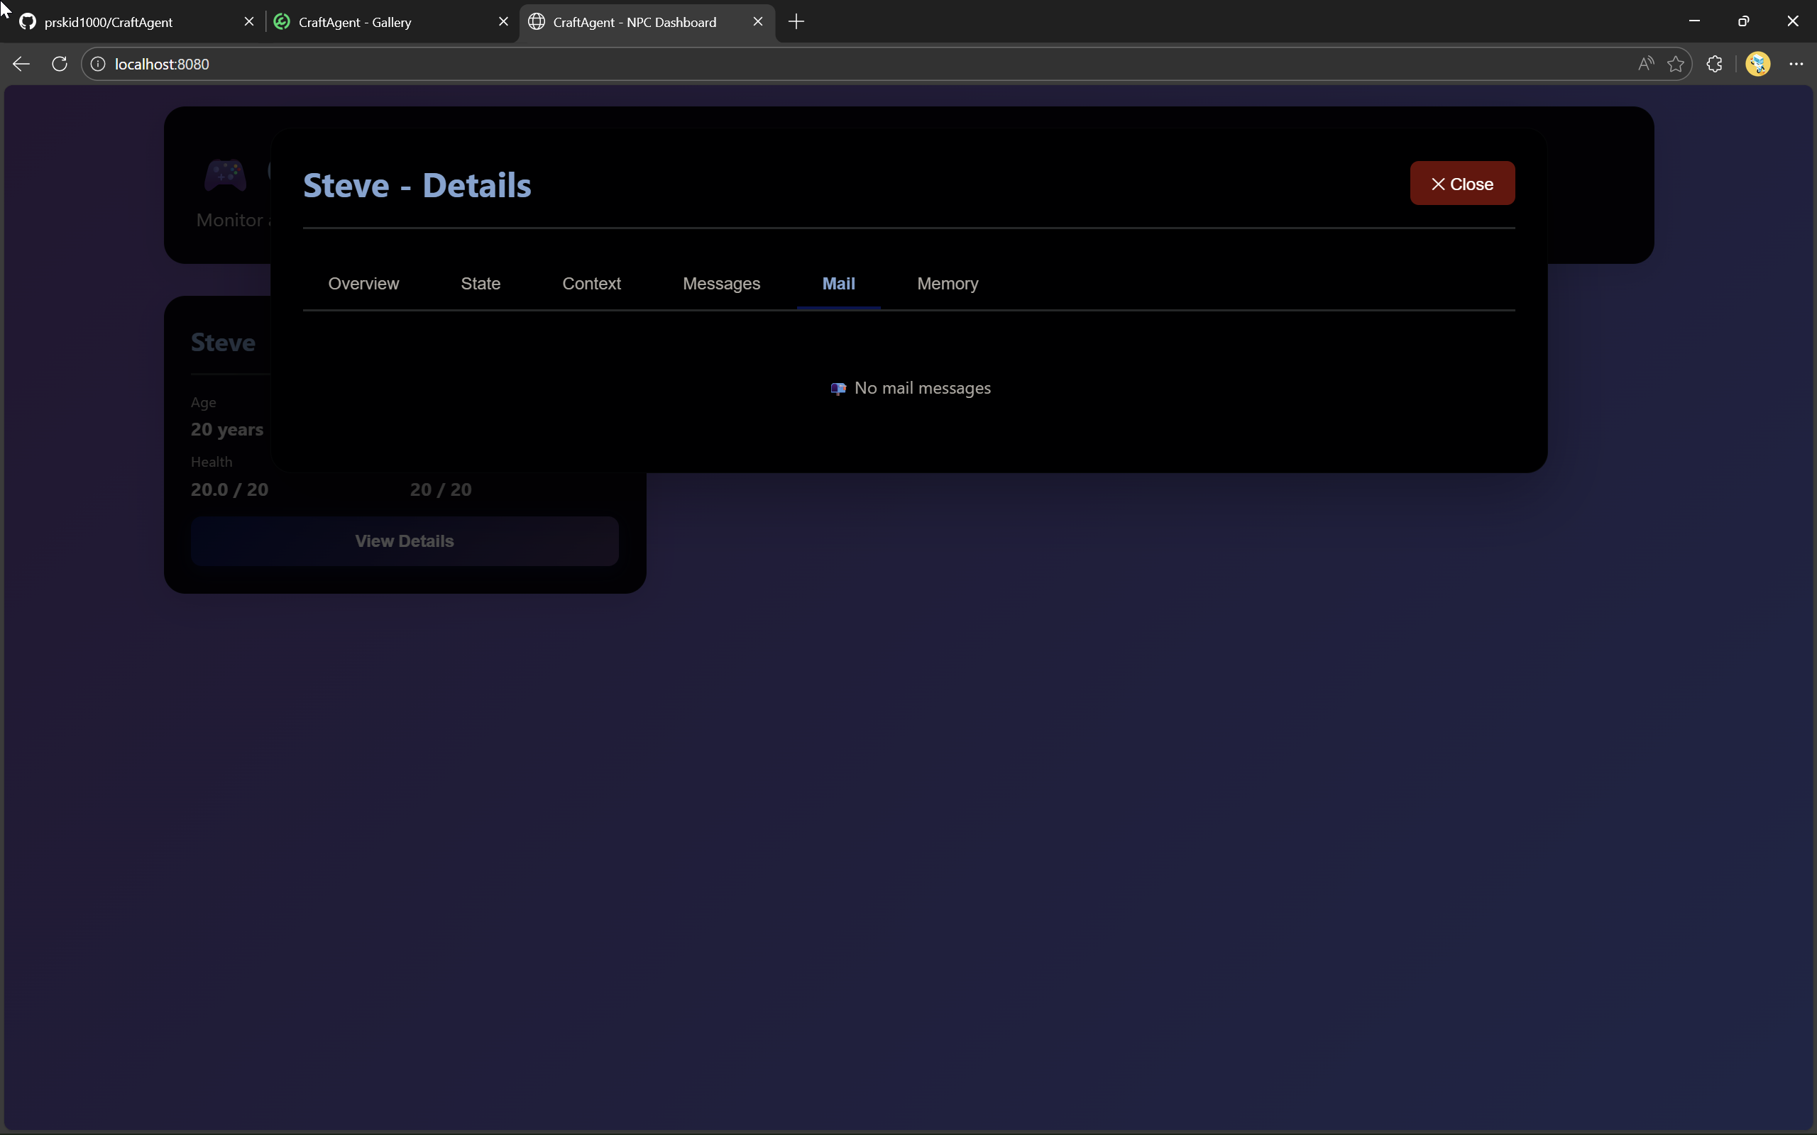View site information icon in address bar
The height and width of the screenshot is (1135, 1817).
coord(98,64)
